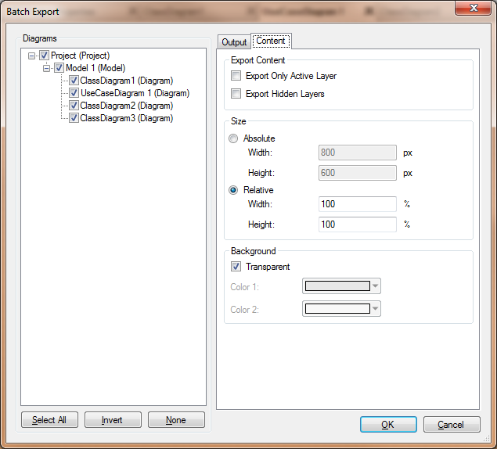Image resolution: width=497 pixels, height=449 pixels.
Task: Uncheck ClassDiagram3 checkbox
Action: pyautogui.click(x=74, y=118)
